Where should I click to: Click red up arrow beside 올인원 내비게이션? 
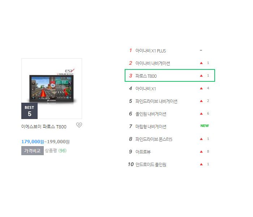201,114
